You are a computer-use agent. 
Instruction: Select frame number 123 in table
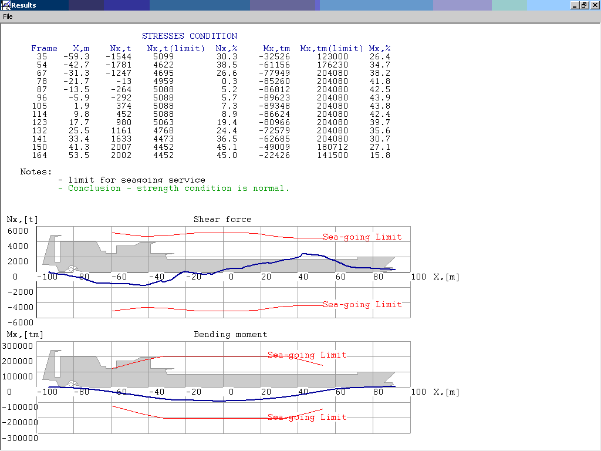(39, 122)
